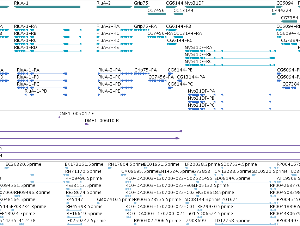Click the DME1-005O12.F feature label

pyautogui.click(x=76, y=114)
